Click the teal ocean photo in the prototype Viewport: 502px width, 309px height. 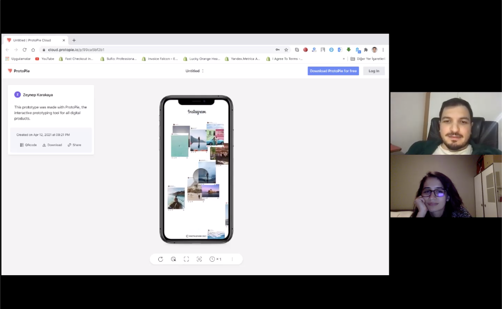[x=179, y=145]
